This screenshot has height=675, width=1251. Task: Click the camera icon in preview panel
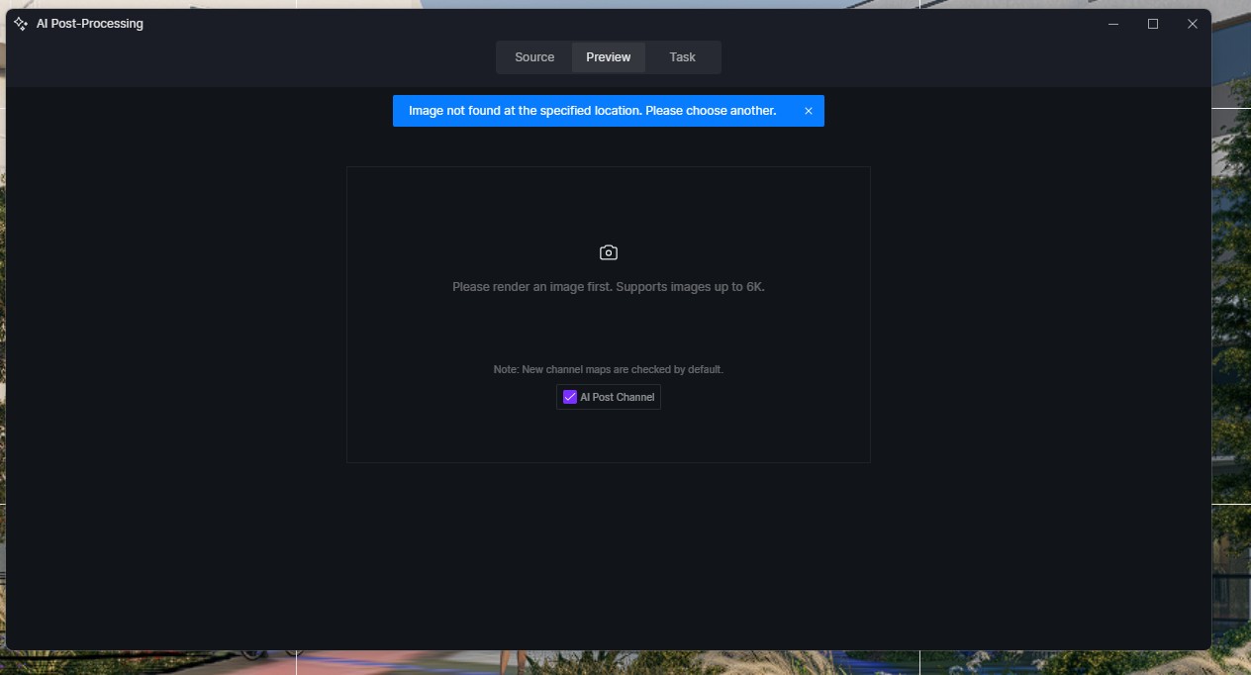(609, 253)
